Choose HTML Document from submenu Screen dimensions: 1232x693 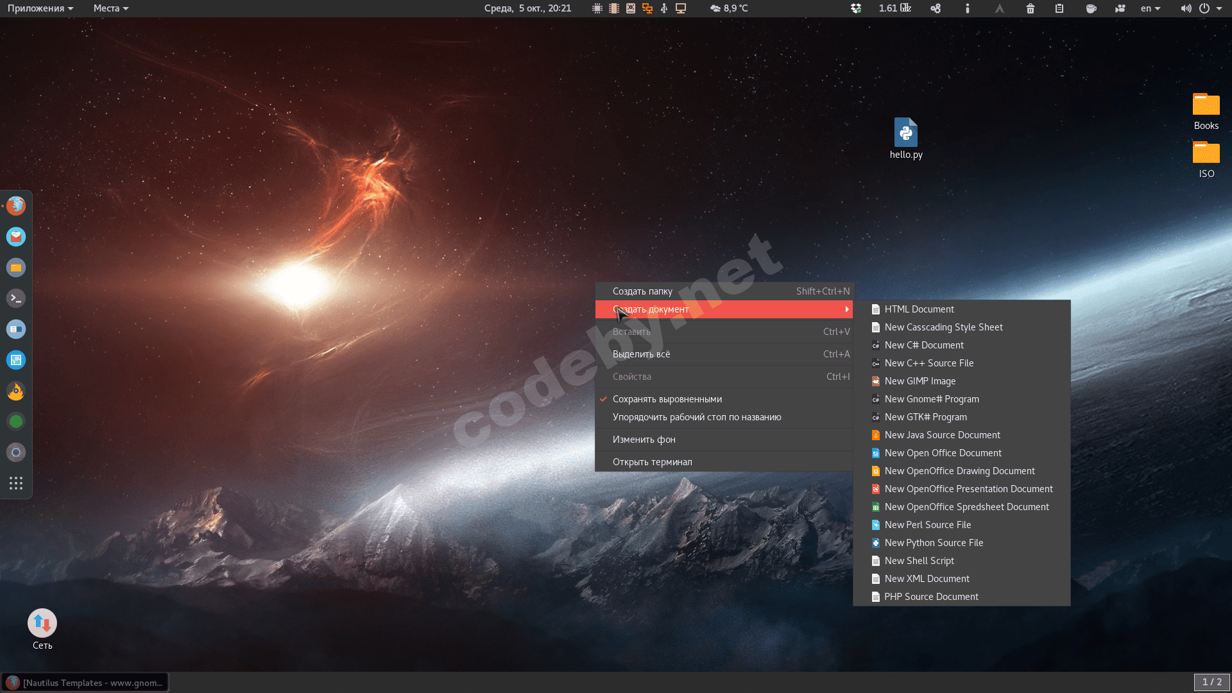pos(919,309)
